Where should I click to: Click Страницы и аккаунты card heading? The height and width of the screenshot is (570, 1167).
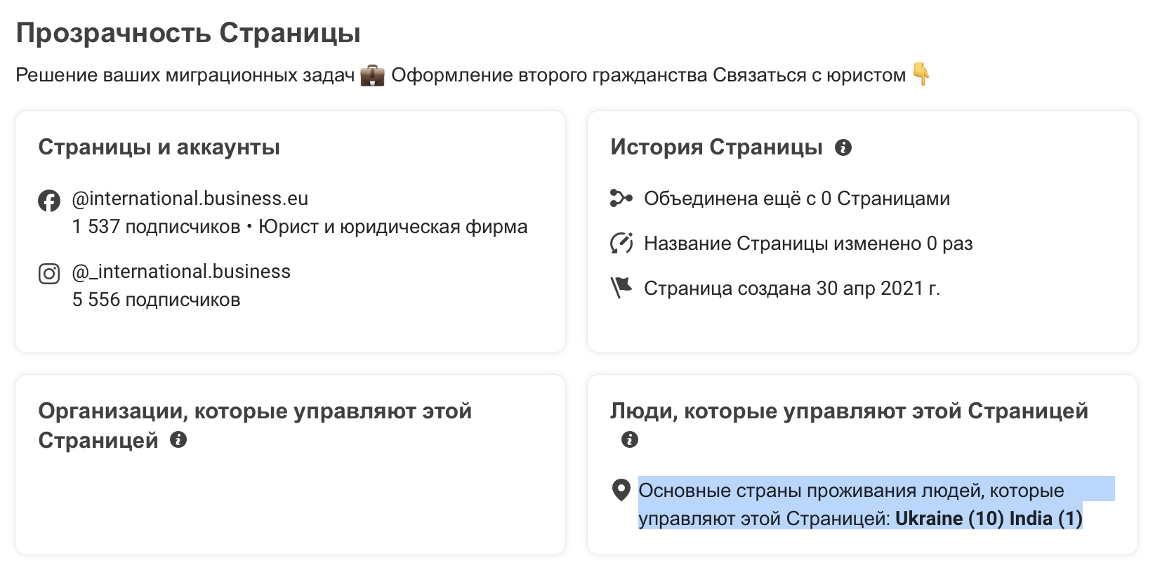click(159, 147)
